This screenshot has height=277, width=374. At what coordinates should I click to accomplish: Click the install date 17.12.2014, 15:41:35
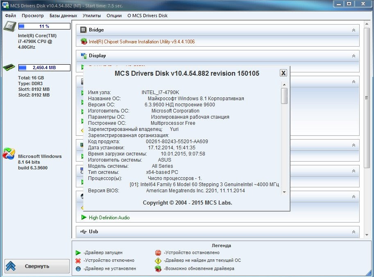tap(172, 148)
